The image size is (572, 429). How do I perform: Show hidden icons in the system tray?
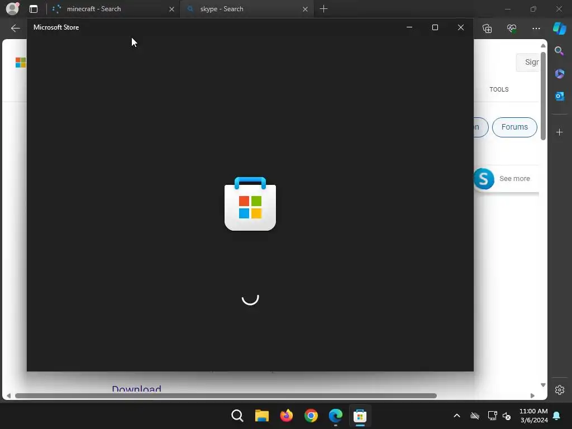[457, 416]
